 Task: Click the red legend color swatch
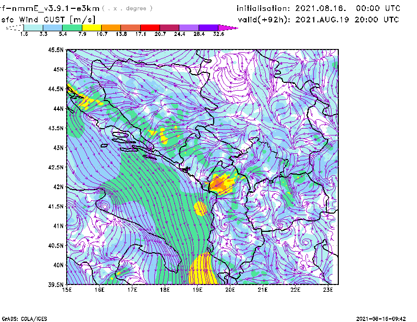point(151,28)
